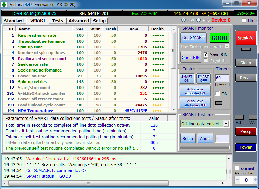
Task: Open the Off-line data collect dropdown
Action: [x=226, y=124]
